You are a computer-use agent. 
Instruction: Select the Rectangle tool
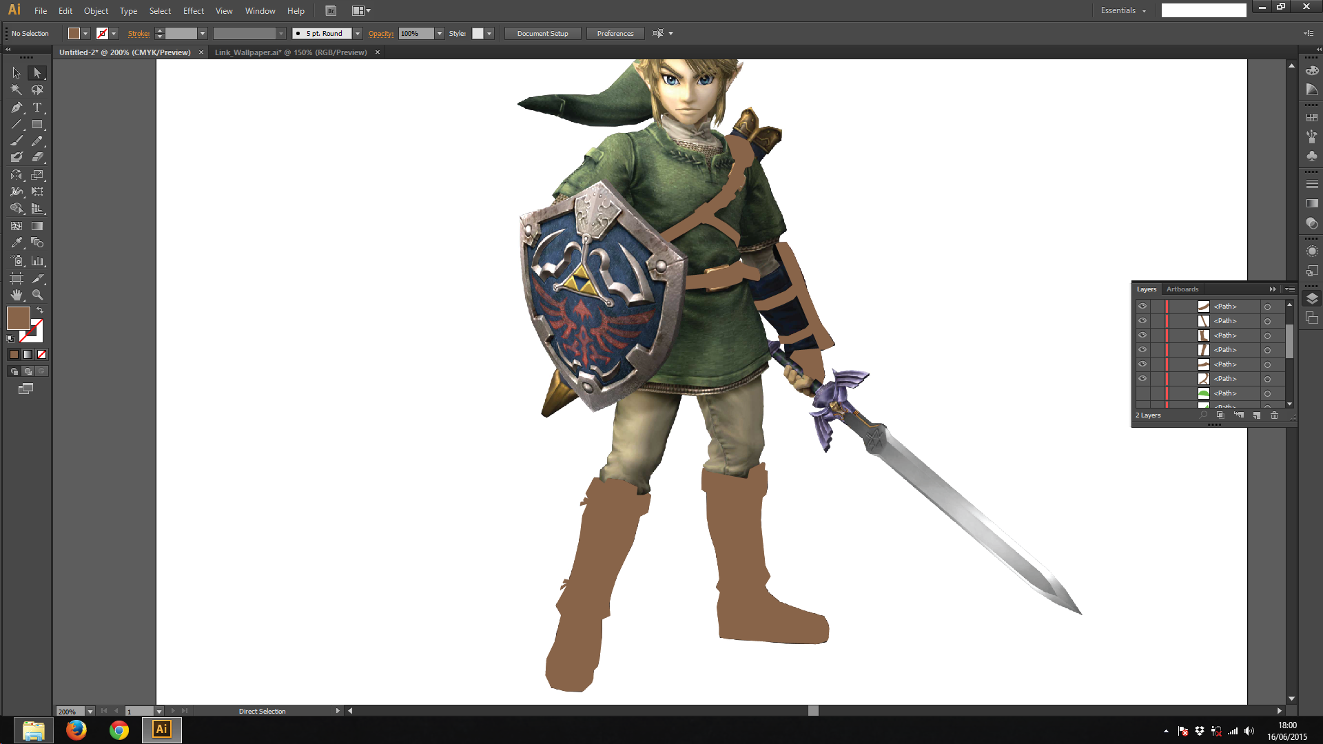click(37, 125)
